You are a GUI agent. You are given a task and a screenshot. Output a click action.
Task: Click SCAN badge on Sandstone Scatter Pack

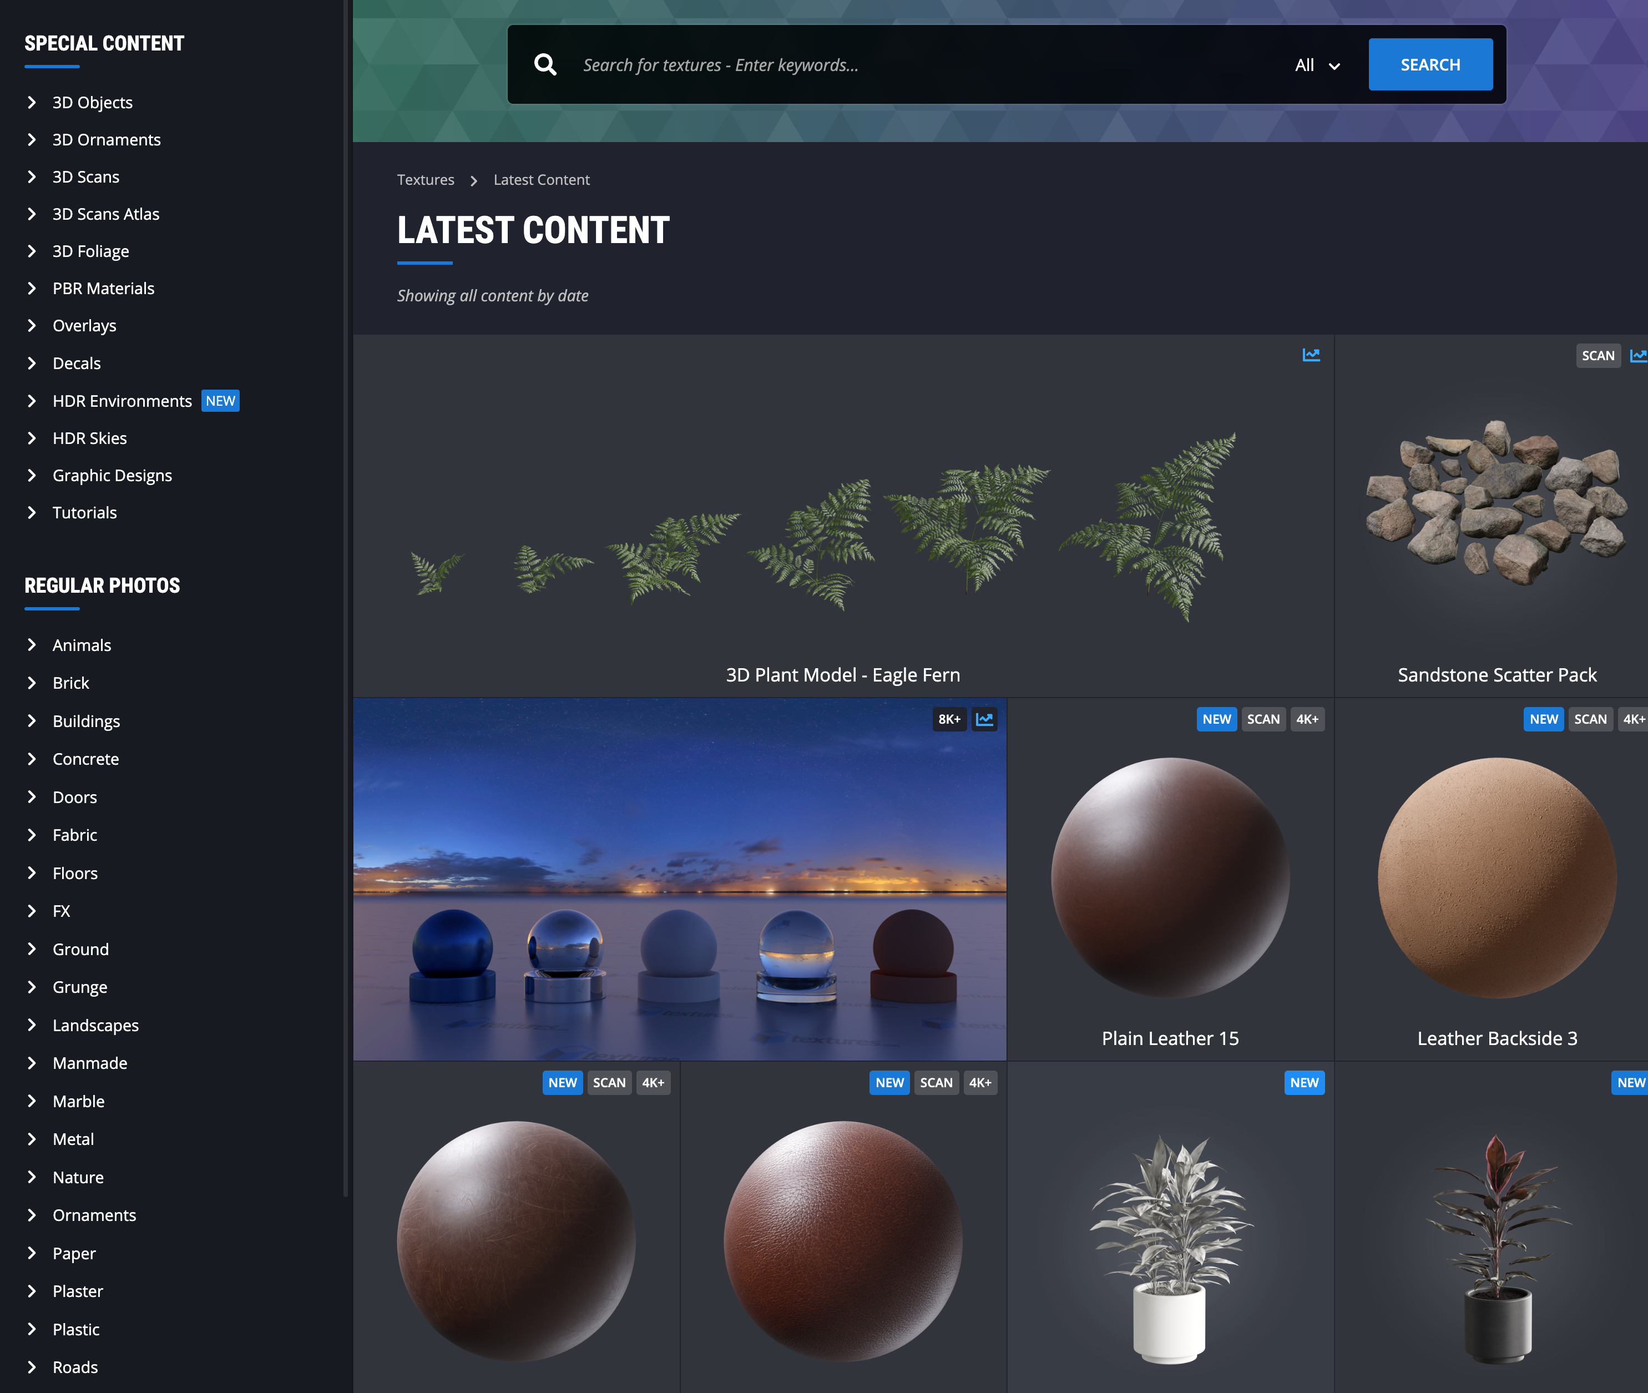point(1598,355)
